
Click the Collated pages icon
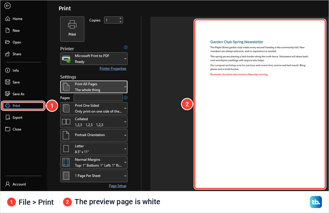[x=66, y=122]
